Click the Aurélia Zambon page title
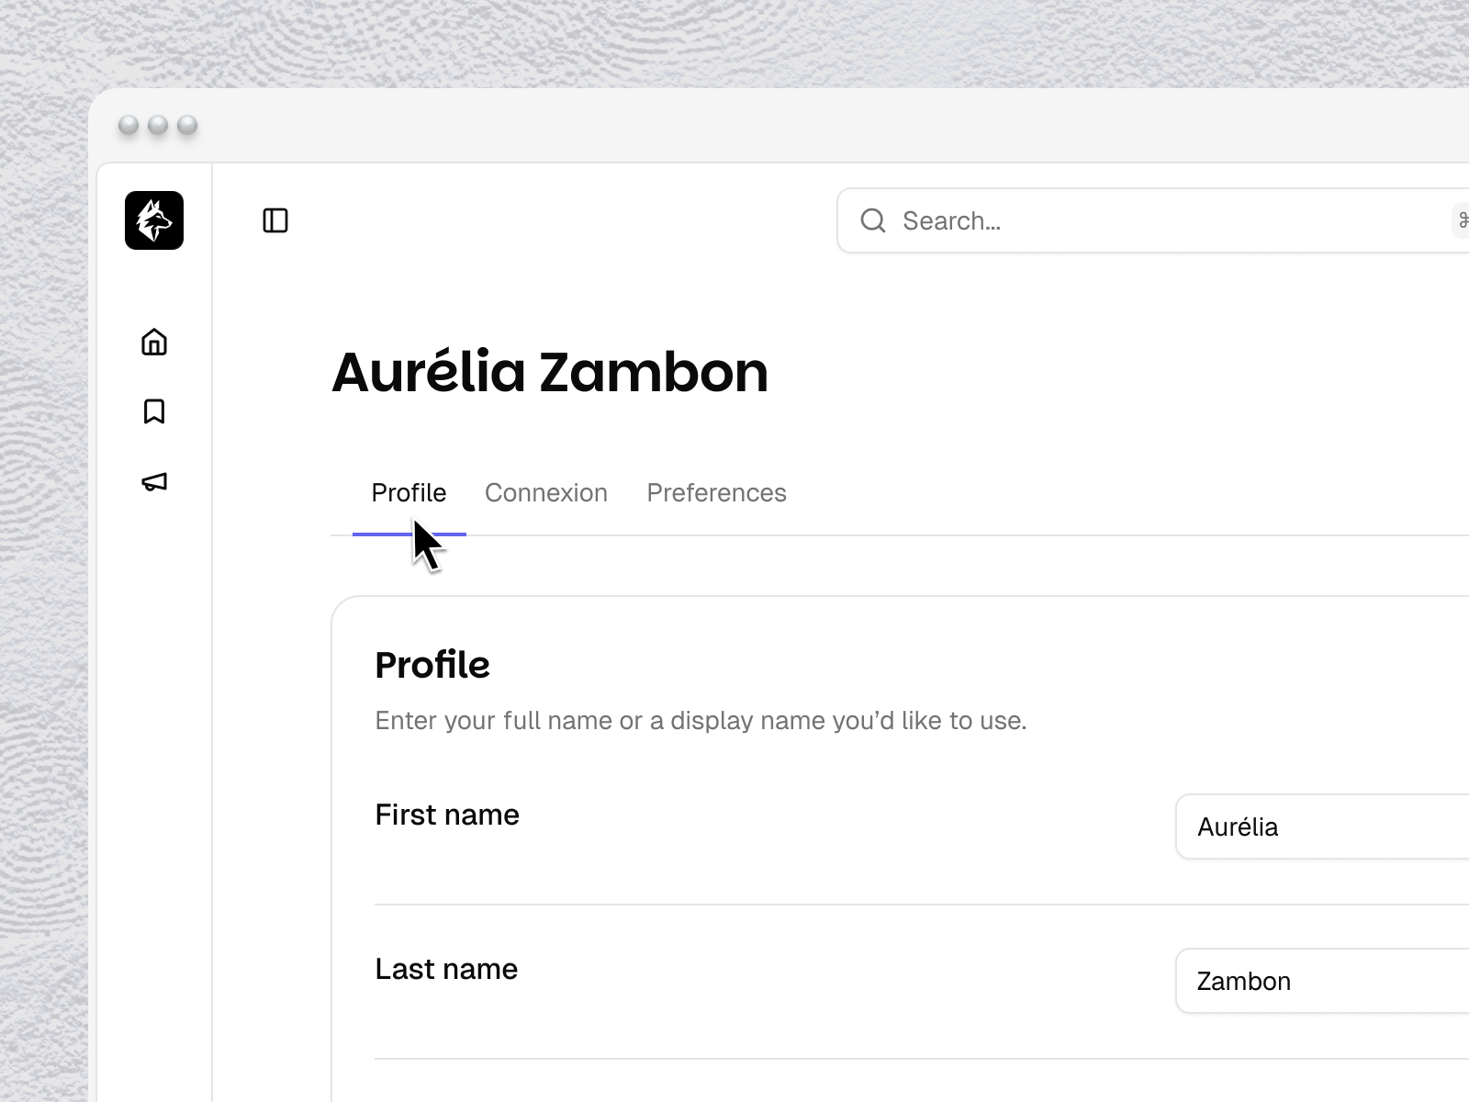This screenshot has width=1469, height=1102. click(x=549, y=372)
